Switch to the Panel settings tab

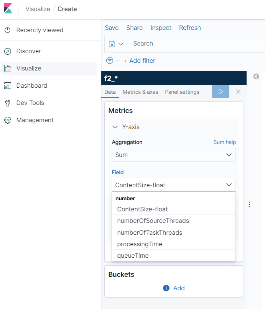click(x=182, y=92)
